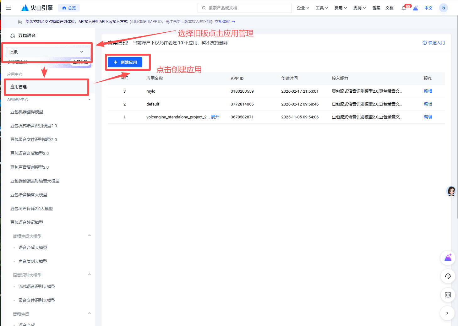Image resolution: width=458 pixels, height=326 pixels.
Task: Open the 费用 dropdown menu
Action: pos(341,8)
